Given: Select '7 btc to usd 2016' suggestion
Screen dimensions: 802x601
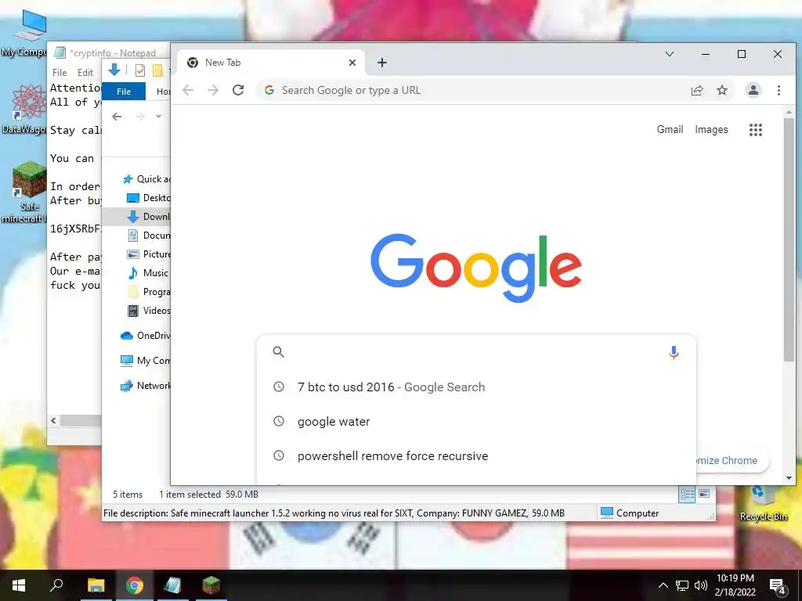Looking at the screenshot, I should [x=477, y=387].
